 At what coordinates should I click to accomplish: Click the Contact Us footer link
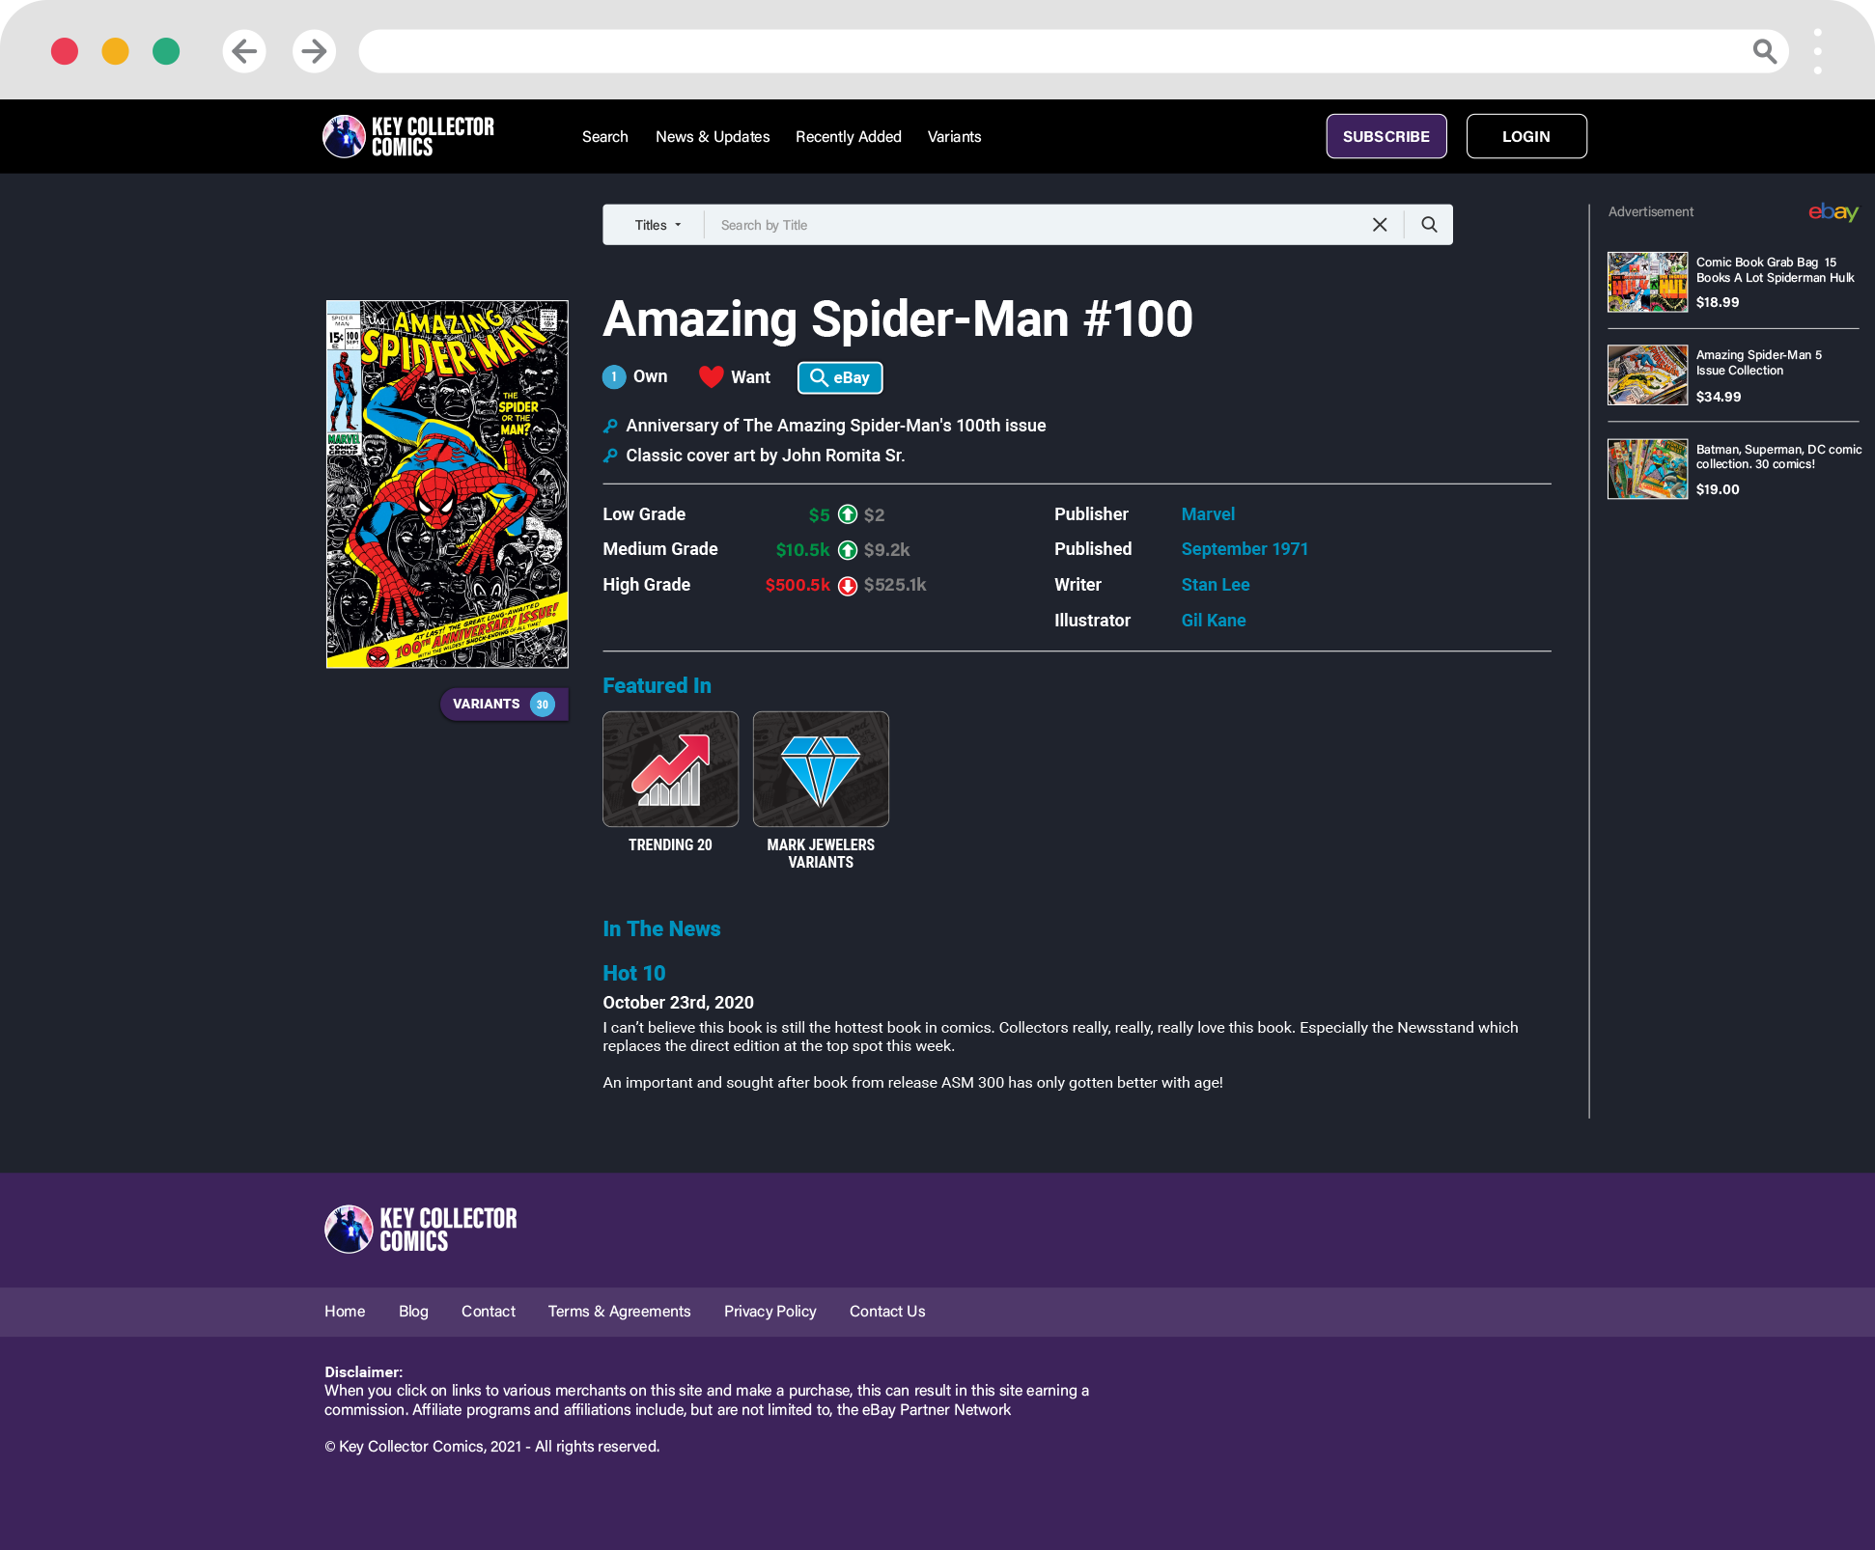(887, 1312)
